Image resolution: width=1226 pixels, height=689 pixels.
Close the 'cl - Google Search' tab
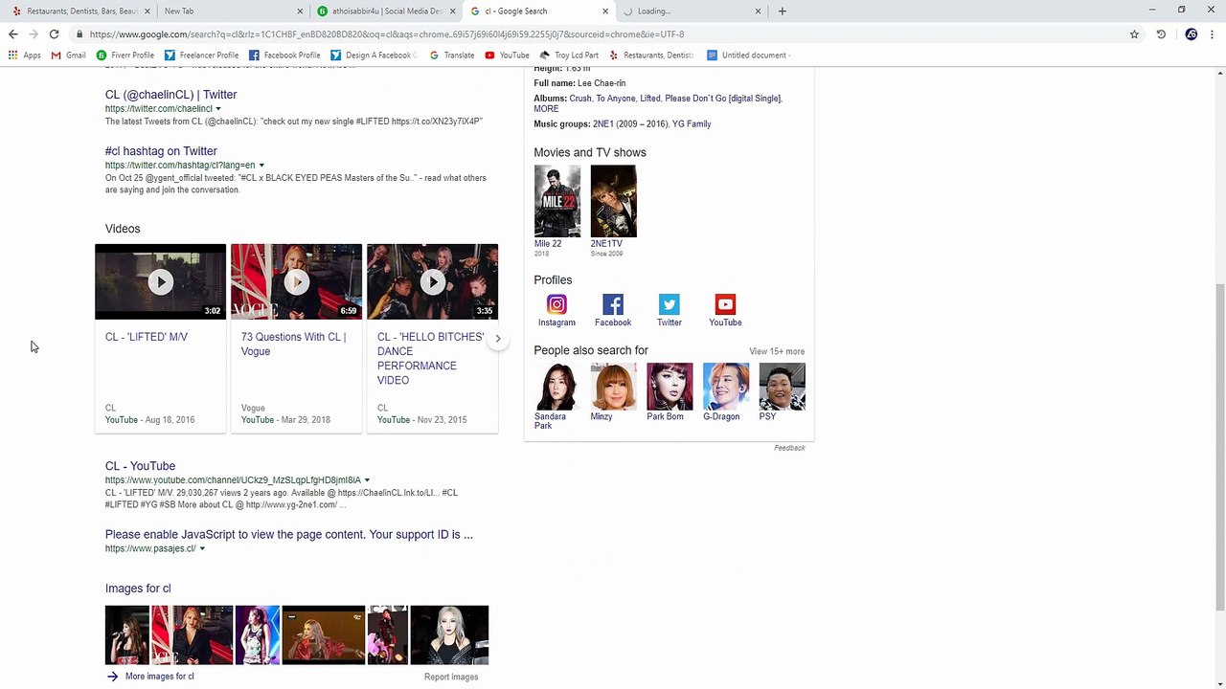[x=605, y=11]
